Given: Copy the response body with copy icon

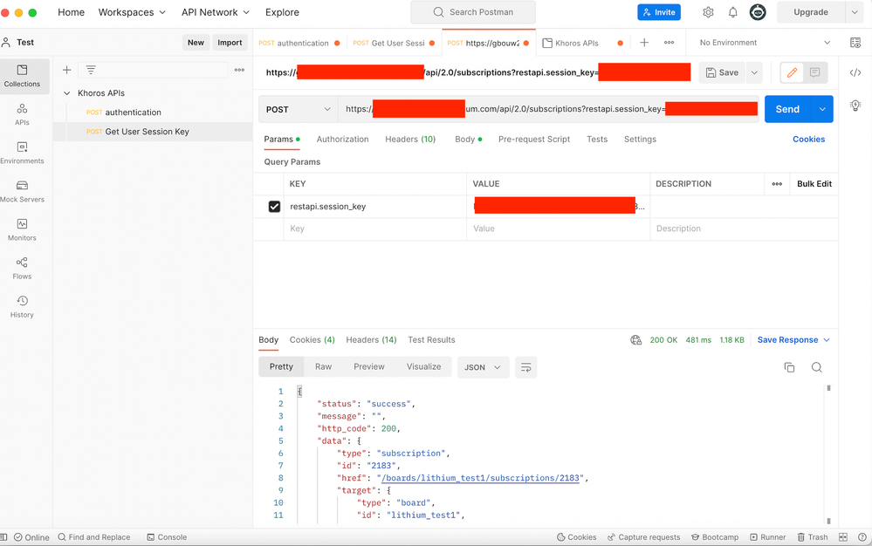Looking at the screenshot, I should click(789, 367).
